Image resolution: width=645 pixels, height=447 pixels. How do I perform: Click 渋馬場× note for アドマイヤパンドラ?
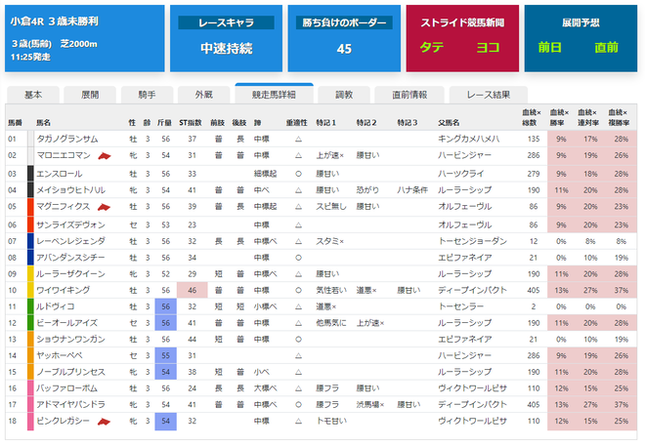(370, 405)
